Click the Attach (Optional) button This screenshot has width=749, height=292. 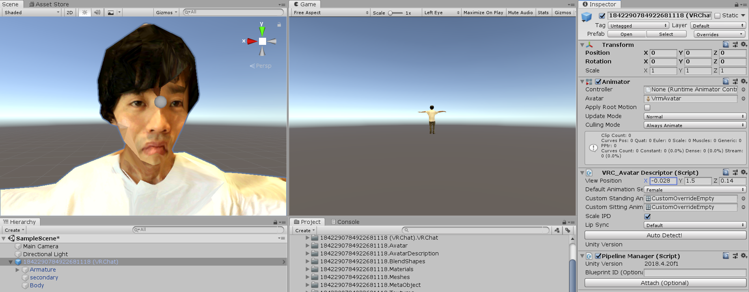point(665,283)
